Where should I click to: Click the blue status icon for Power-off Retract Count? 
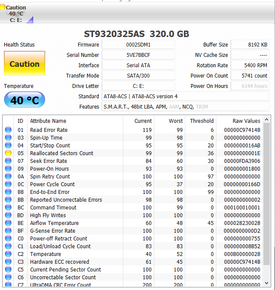click(8, 239)
